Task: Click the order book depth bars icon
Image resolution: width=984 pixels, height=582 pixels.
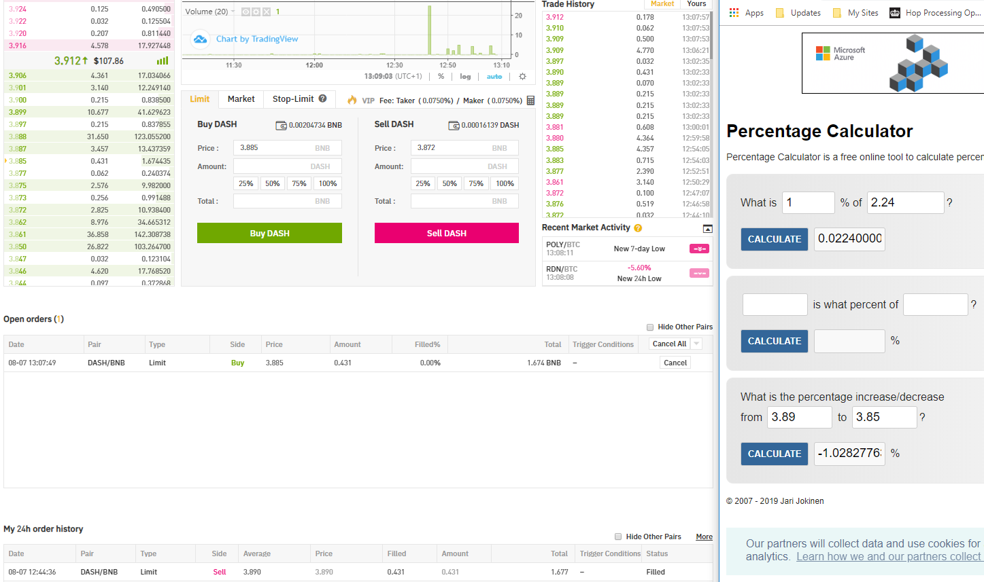Action: (x=163, y=61)
